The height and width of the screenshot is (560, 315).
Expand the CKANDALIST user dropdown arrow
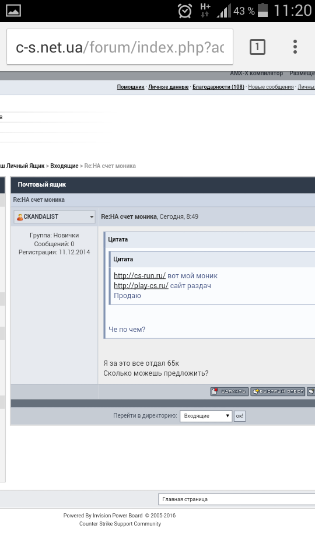(92, 217)
